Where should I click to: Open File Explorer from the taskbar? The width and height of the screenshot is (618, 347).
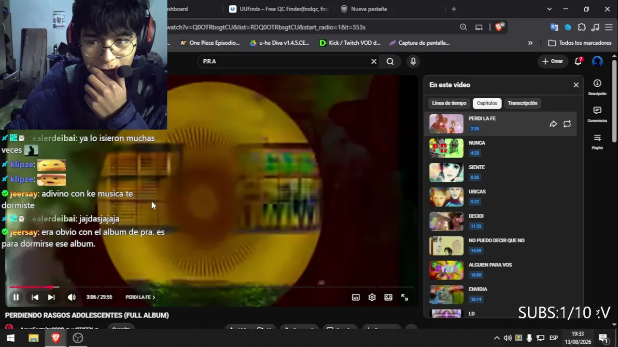33,338
